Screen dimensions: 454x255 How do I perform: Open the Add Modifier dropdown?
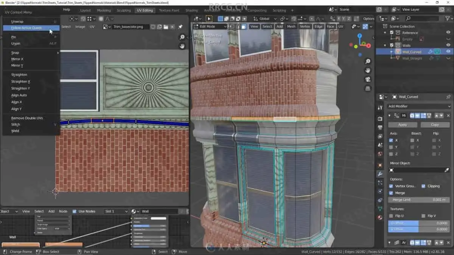[418, 106]
